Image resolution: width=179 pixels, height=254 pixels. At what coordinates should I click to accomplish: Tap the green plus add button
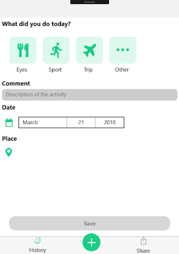coord(91,242)
